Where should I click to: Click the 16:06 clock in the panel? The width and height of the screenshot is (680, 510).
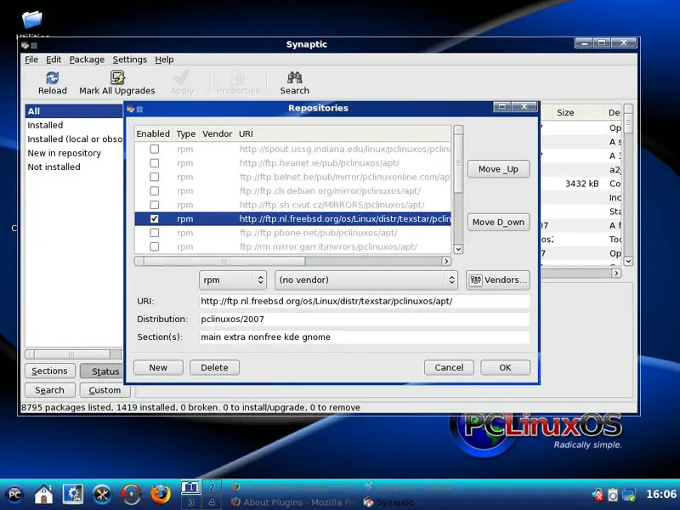[x=661, y=495]
